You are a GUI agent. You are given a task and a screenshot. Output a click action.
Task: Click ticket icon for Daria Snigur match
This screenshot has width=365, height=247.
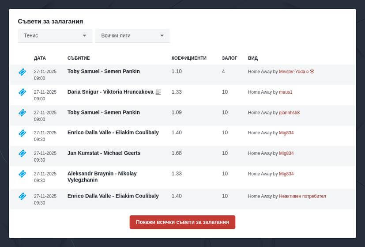pos(22,92)
